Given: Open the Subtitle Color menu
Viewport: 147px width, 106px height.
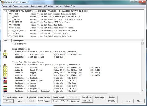Looking at the screenshot, I should click(x=70, y=6).
